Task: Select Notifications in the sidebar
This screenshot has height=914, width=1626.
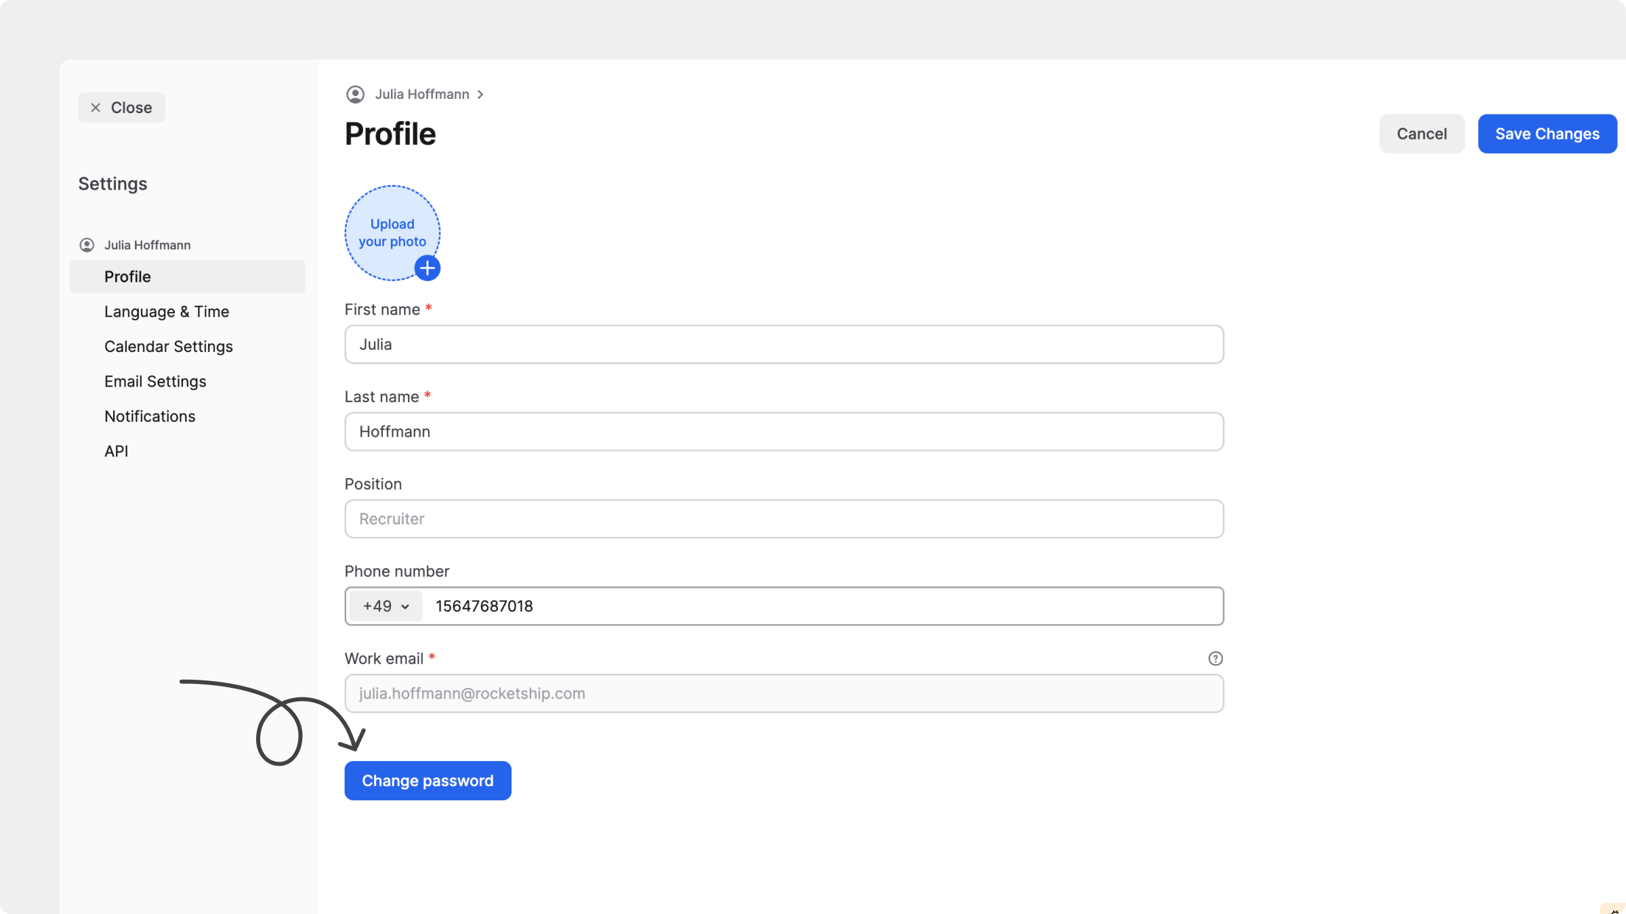Action: coord(150,416)
